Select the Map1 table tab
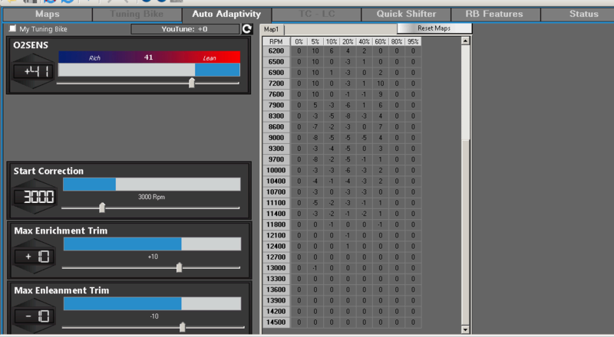 point(273,29)
